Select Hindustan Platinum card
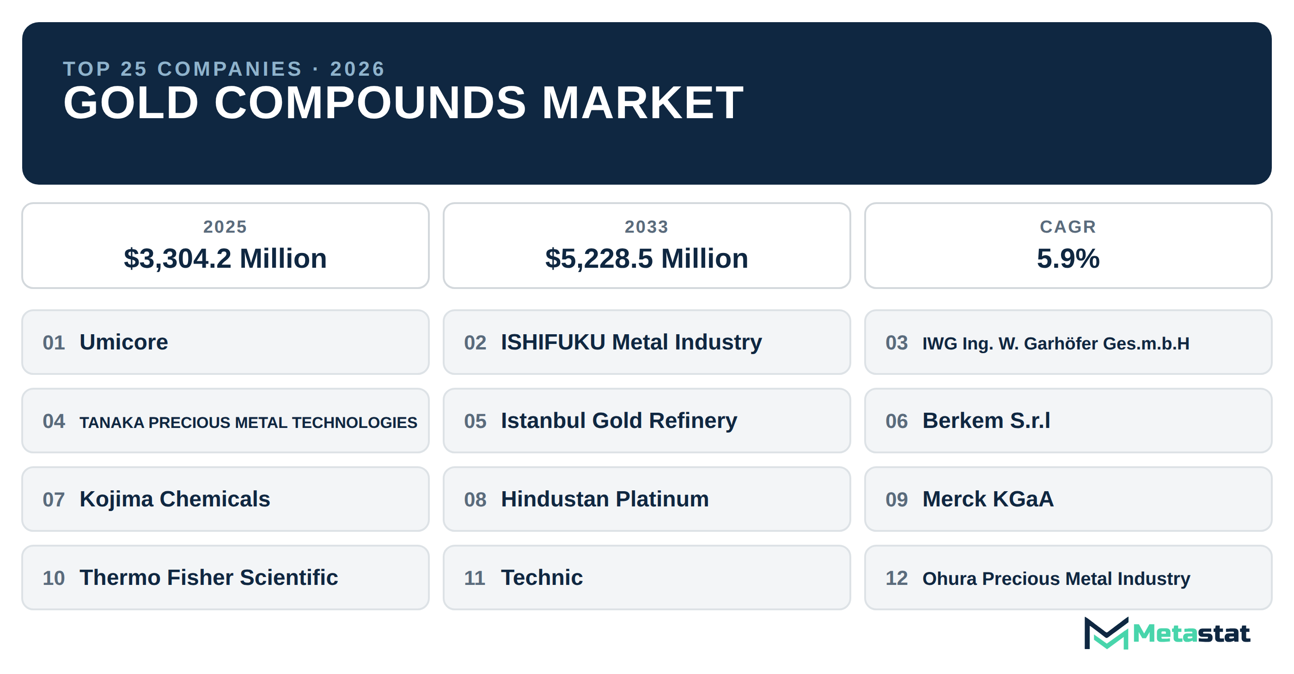 pos(647,499)
